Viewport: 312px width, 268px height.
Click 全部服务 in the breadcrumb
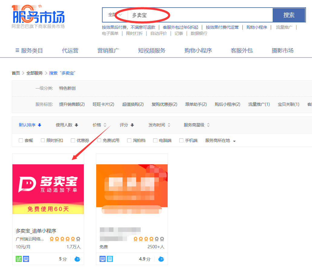click(34, 73)
